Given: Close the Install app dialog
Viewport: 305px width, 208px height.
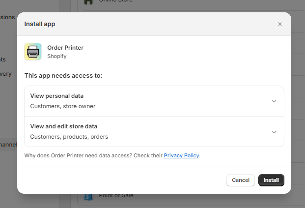Looking at the screenshot, I should tap(280, 24).
